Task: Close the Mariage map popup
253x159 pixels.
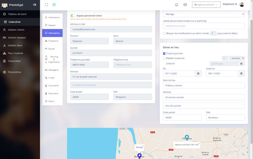Action: pos(143,146)
